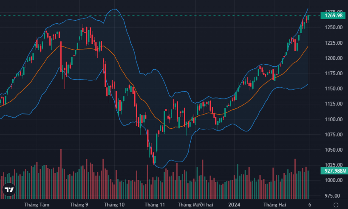Select the 1200.00 price scale label
348x209 pixels.
coord(333,58)
